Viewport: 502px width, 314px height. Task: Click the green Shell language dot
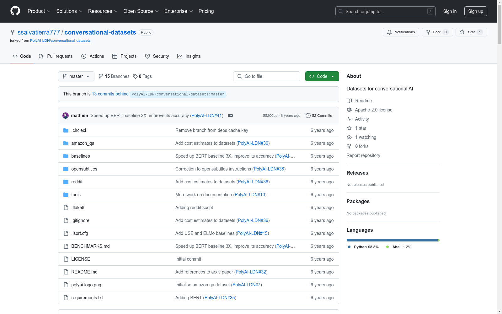387,247
